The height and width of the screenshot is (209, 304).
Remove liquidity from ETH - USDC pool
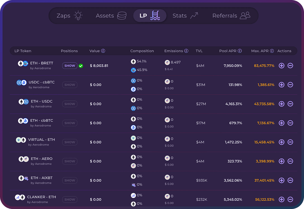point(290,104)
